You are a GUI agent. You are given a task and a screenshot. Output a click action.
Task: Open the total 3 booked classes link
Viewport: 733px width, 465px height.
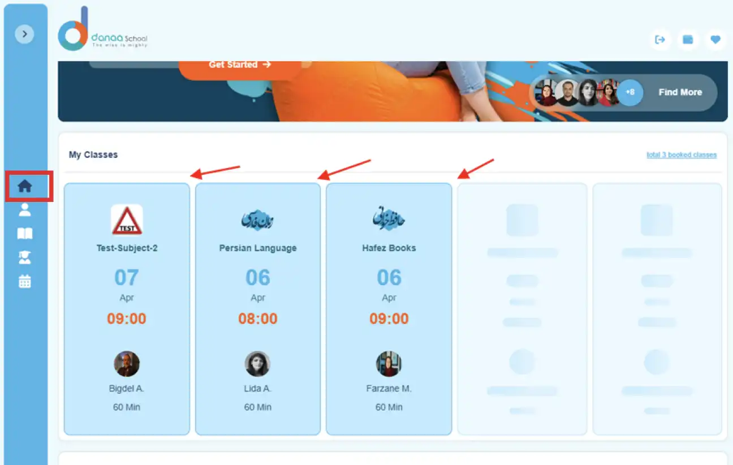[x=681, y=155]
